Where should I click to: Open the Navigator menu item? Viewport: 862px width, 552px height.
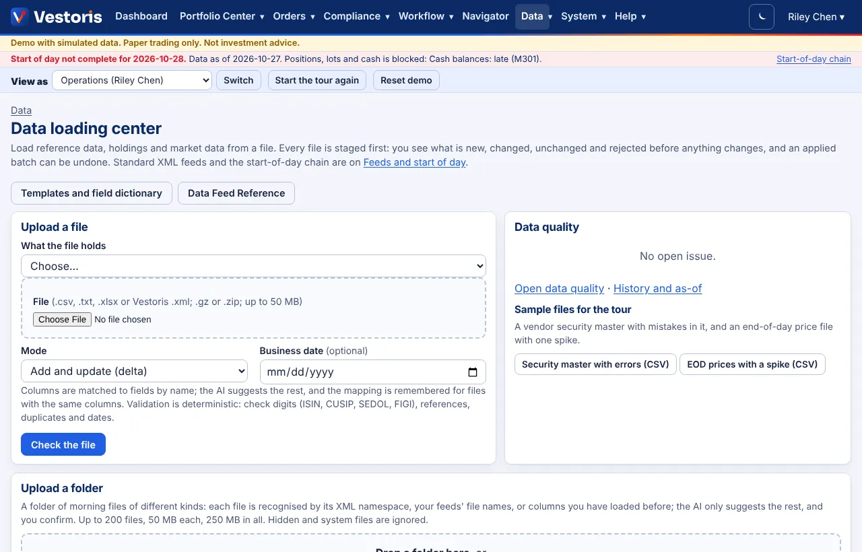pos(486,16)
